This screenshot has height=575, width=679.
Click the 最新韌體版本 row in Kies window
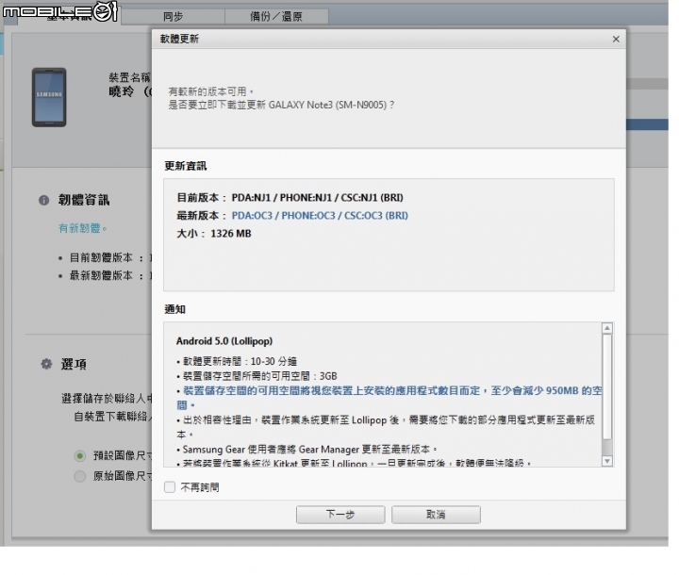tap(105, 275)
